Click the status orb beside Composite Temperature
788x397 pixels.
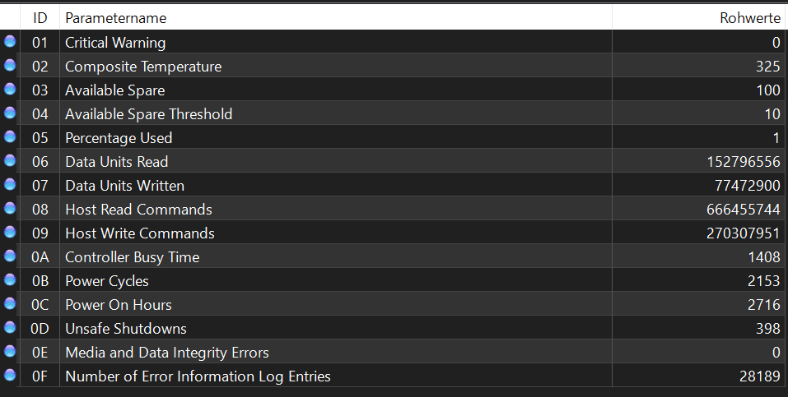10,66
